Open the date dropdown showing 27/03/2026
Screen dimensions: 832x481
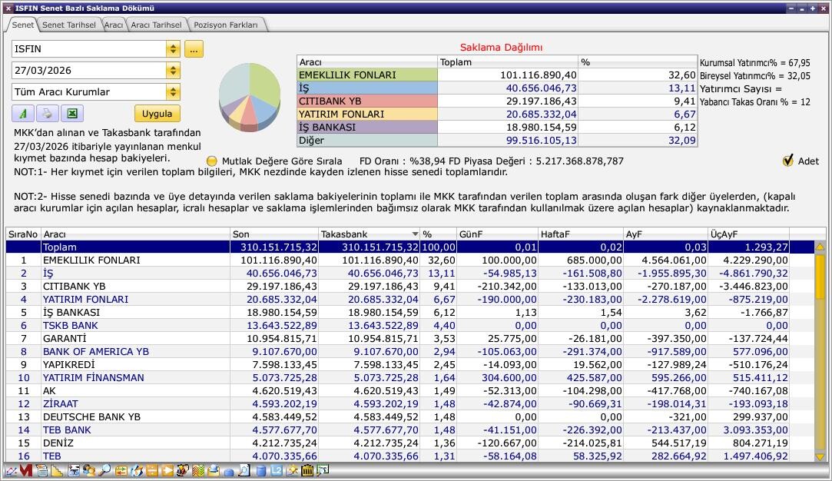pos(173,71)
